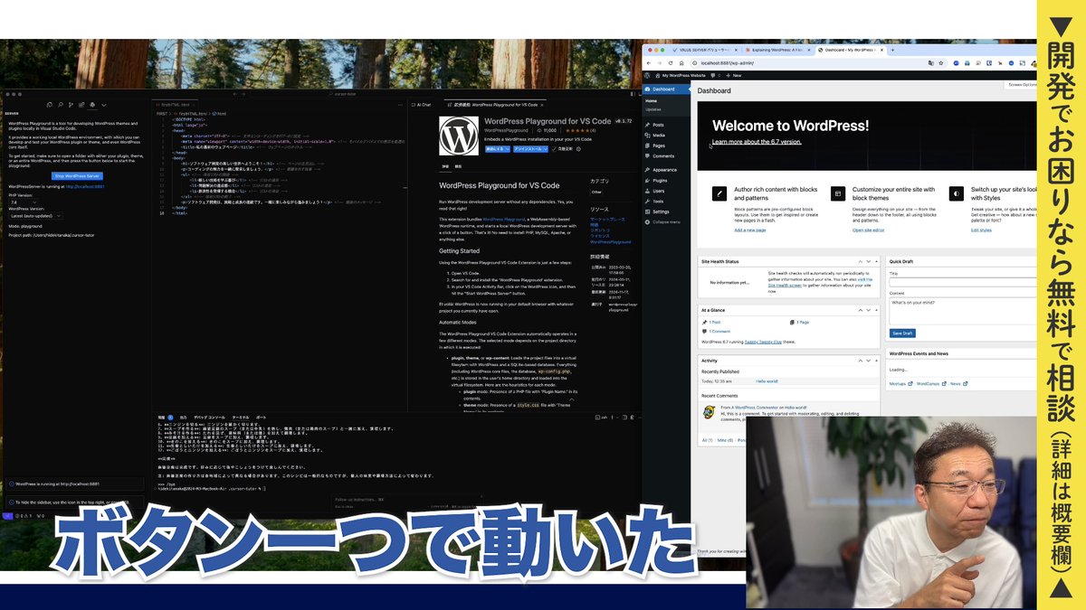Select the ターミナル tab in bottom panel
The width and height of the screenshot is (1086, 610).
(x=241, y=418)
